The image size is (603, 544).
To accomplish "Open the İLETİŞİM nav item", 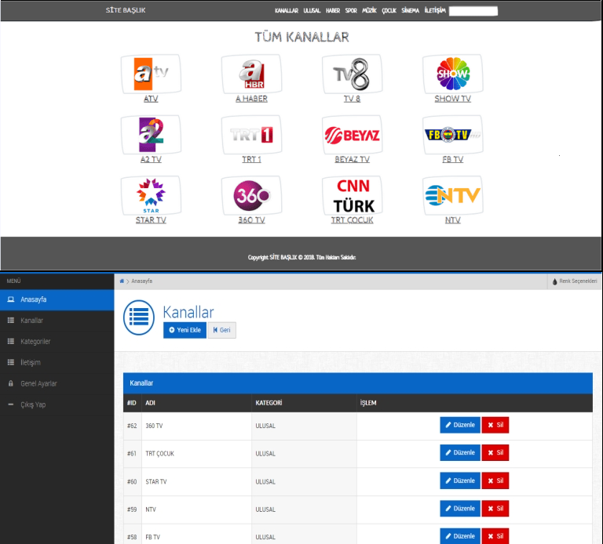I will (435, 10).
